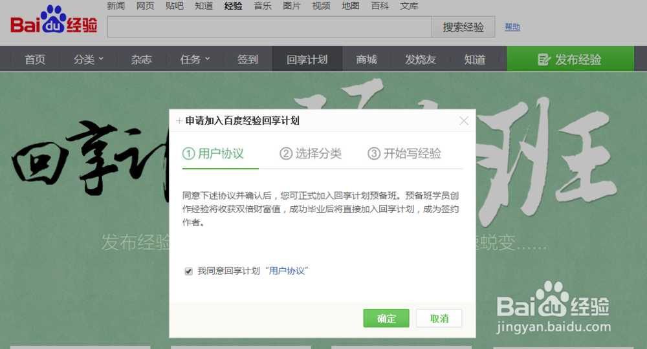This screenshot has height=349, width=647.
Task: Open the 发烧友 nav item
Action: (x=421, y=59)
